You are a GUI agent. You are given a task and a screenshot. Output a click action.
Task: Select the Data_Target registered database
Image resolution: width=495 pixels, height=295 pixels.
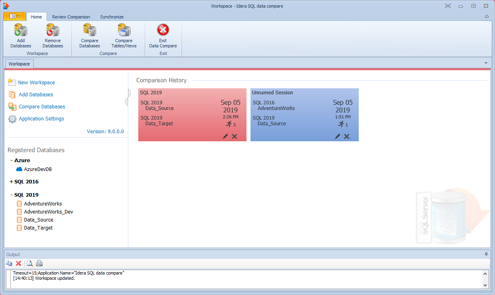(38, 228)
